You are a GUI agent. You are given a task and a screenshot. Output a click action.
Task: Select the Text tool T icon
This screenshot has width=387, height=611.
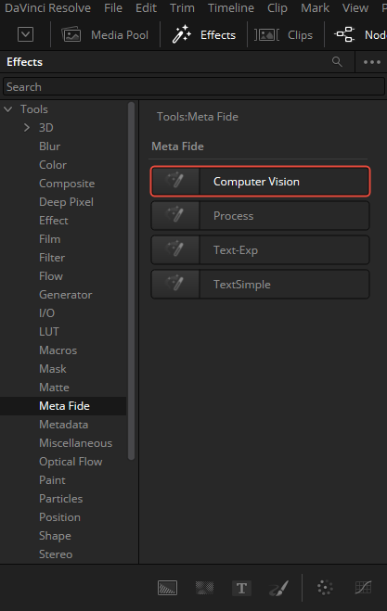pyautogui.click(x=241, y=588)
